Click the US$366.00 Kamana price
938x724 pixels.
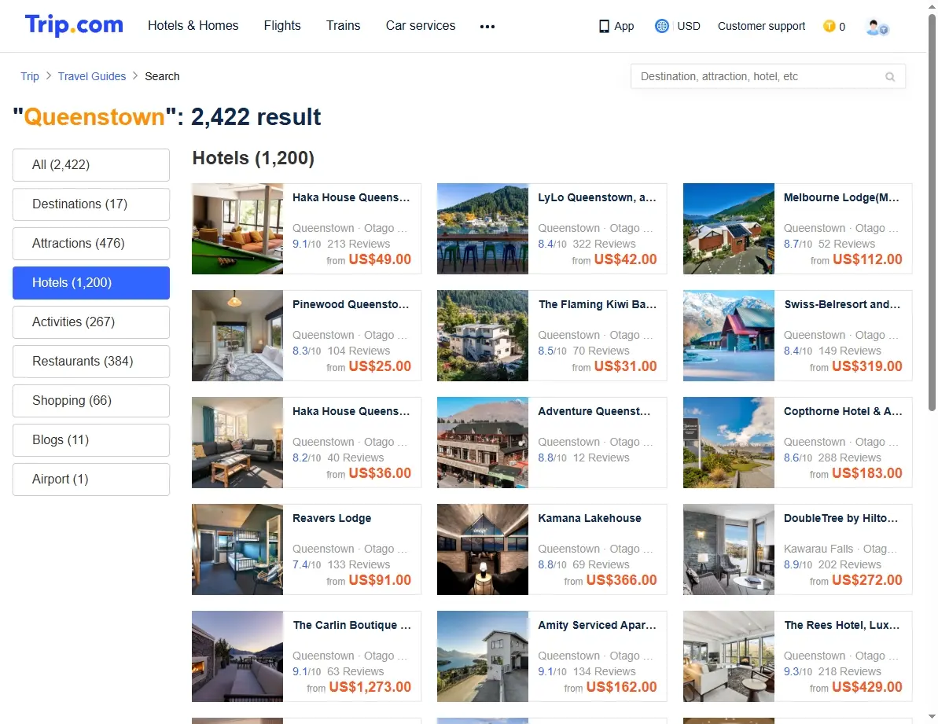[x=622, y=580]
